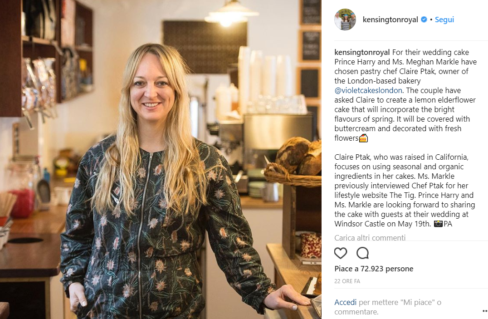This screenshot has height=319, width=488.
Task: Click the main photo of the smiling woman
Action: (161, 160)
